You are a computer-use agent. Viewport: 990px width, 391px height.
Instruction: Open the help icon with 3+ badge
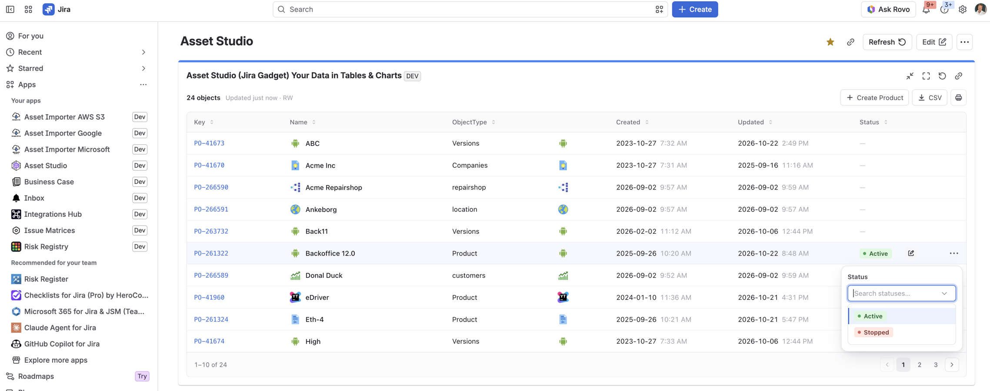click(x=944, y=9)
